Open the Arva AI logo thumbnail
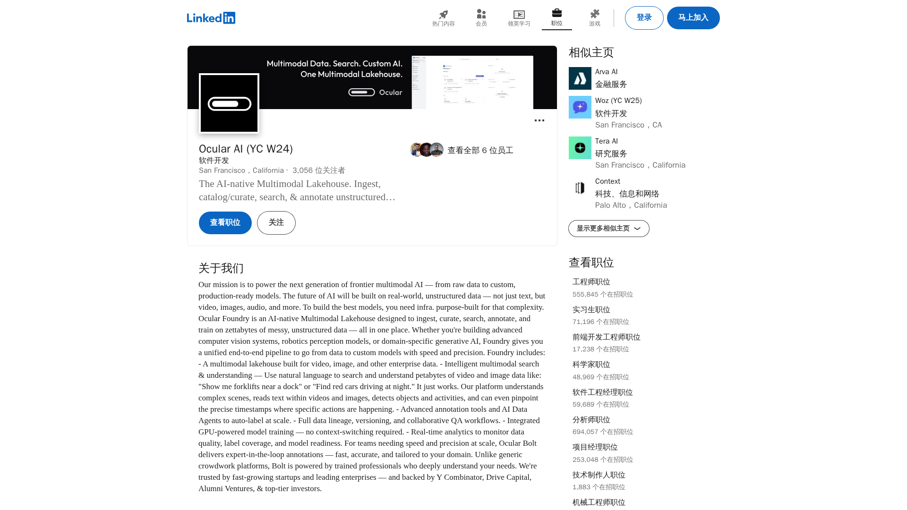This screenshot has width=907, height=510. 580,78
